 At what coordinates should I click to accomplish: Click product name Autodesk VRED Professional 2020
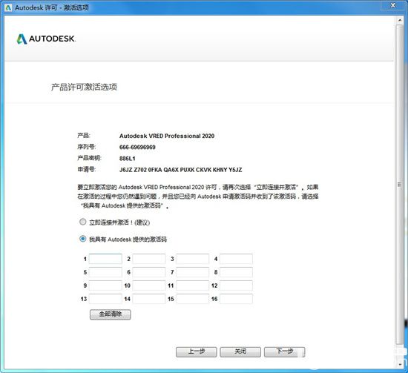coord(167,136)
